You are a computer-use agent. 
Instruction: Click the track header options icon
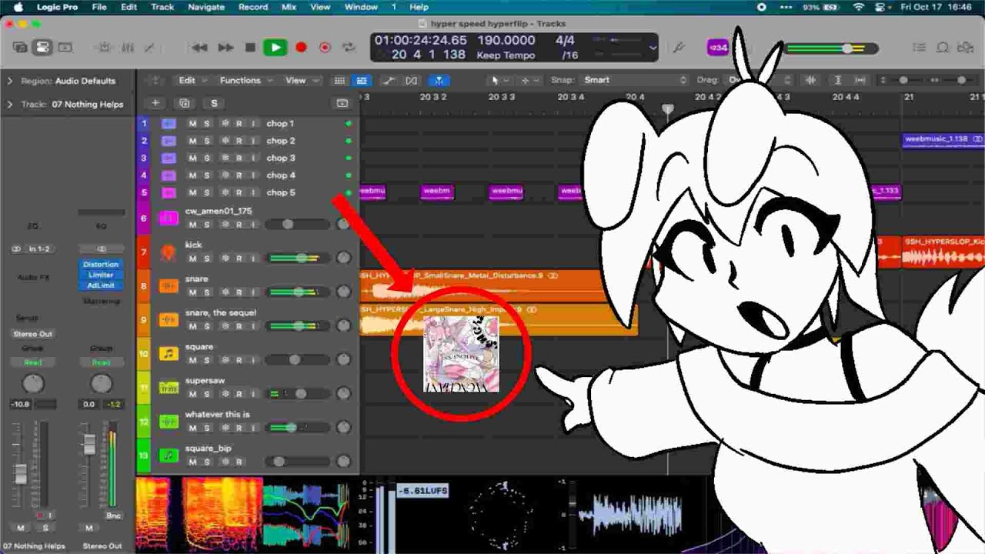click(x=342, y=103)
